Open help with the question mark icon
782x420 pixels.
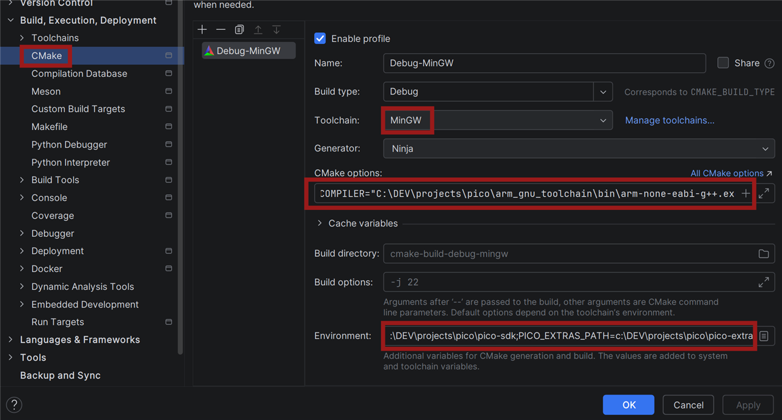14,405
